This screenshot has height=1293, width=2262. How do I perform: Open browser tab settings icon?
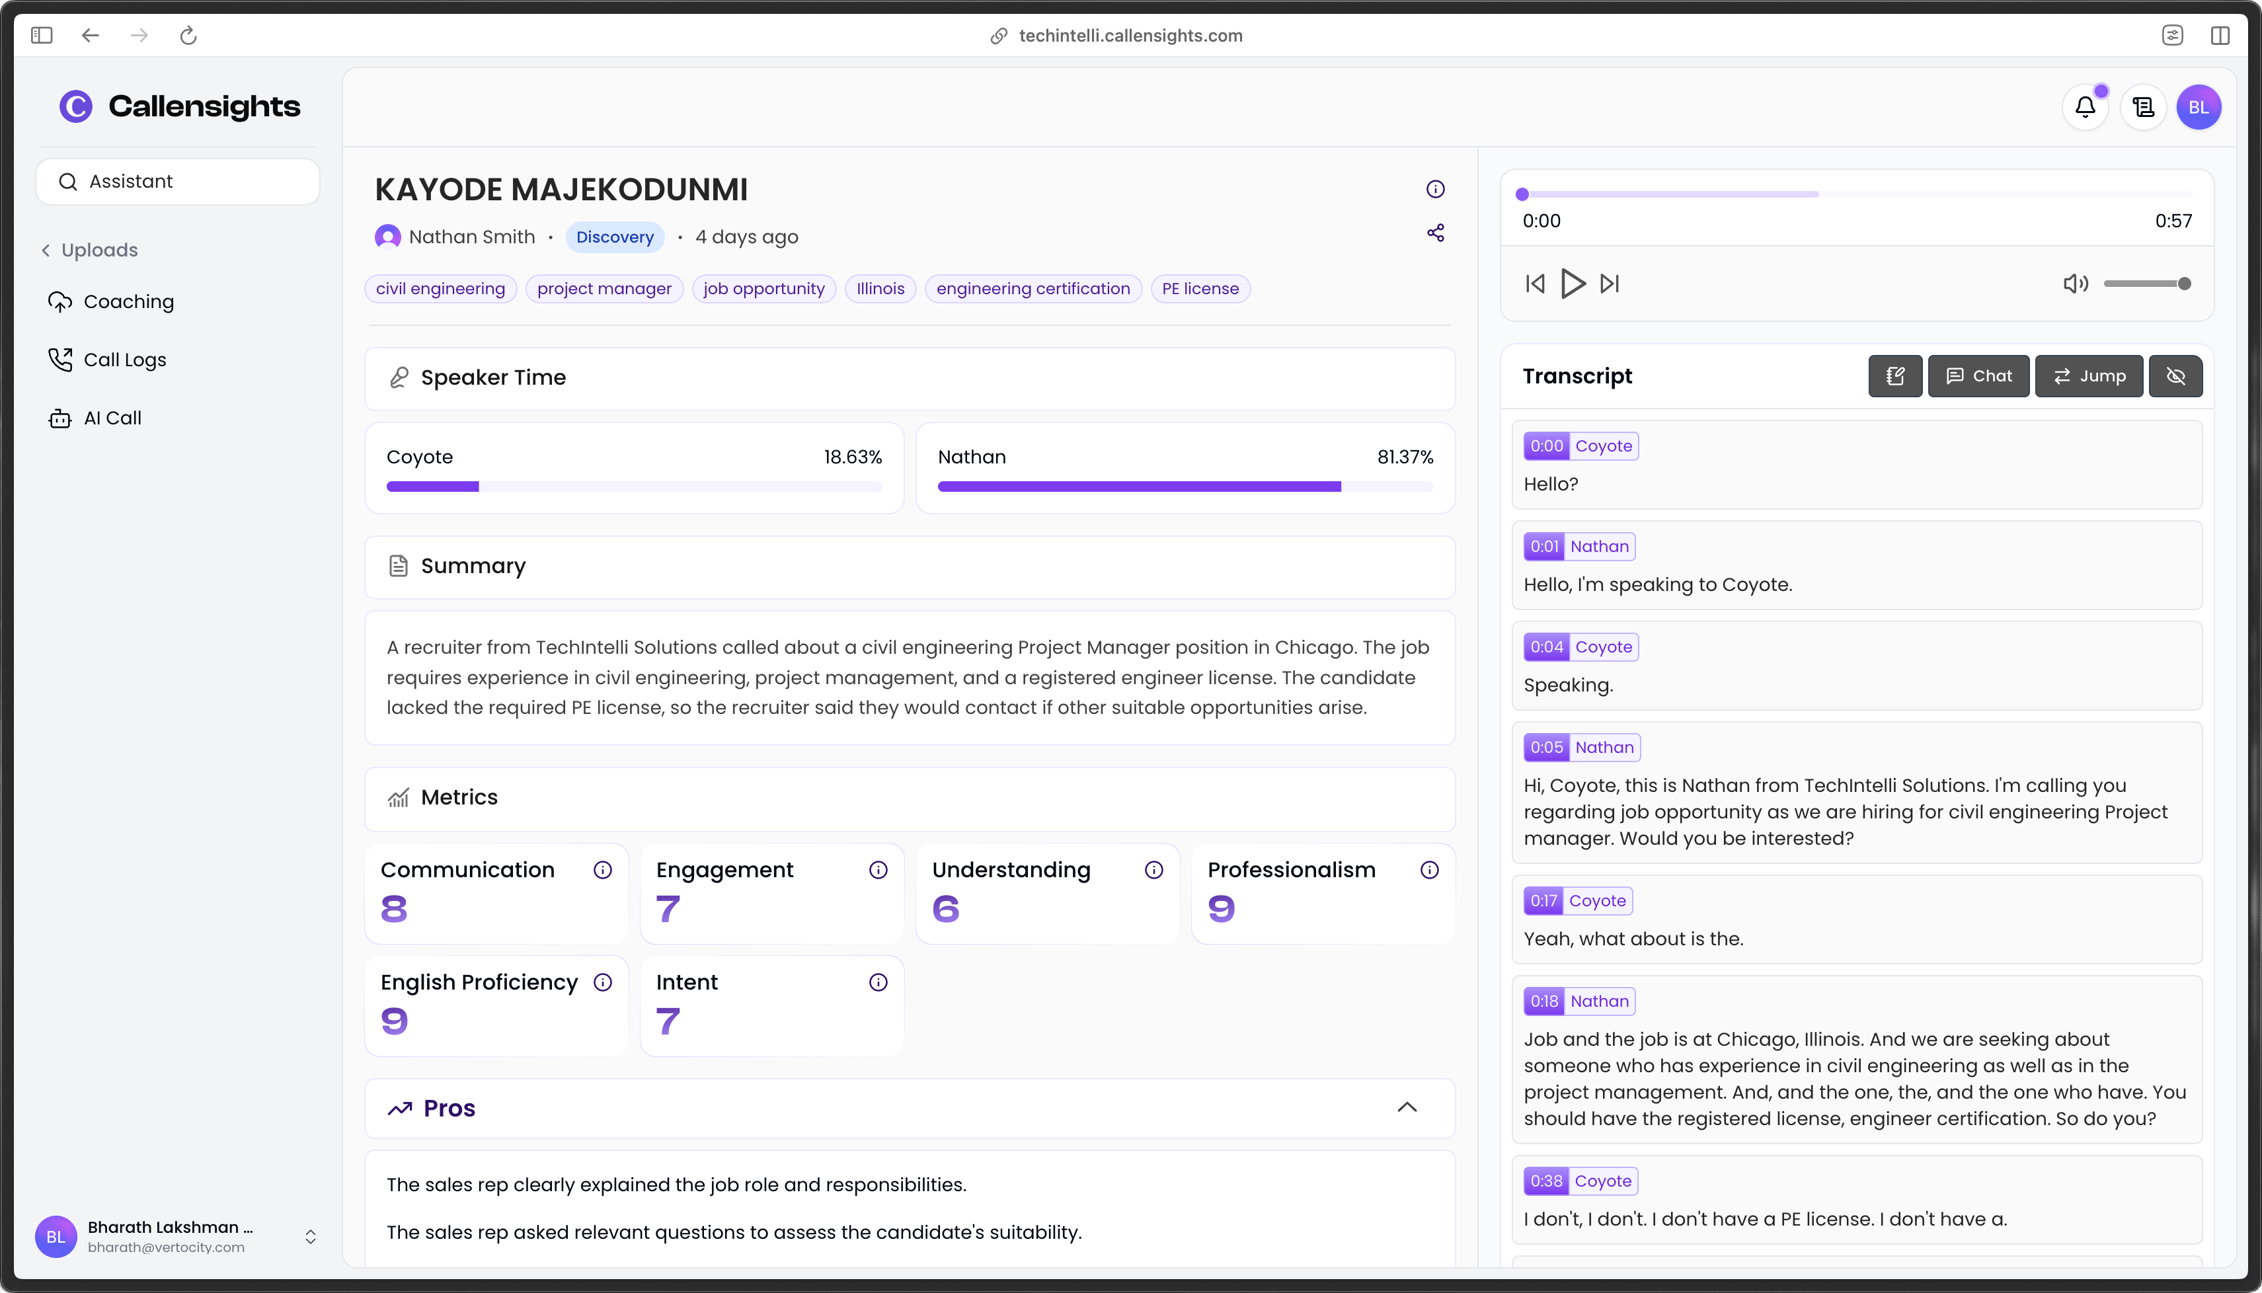2172,36
